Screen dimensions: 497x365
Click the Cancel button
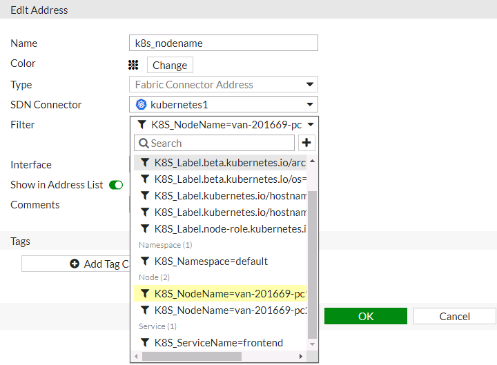pos(454,317)
